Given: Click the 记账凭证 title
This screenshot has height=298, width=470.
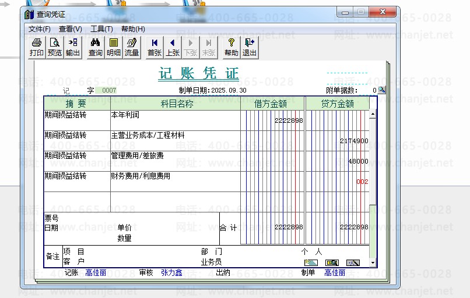Looking at the screenshot, I should (x=198, y=73).
